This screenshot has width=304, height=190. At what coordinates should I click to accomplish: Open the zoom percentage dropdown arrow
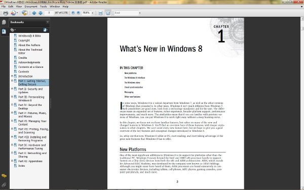point(93,13)
